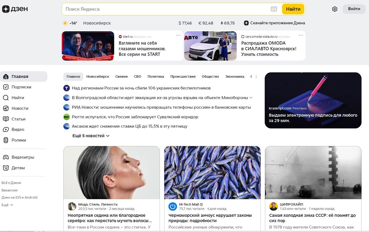The height and width of the screenshot is (232, 369).
Task: Open мошенники телефоны банковские карты headline
Action: 161,107
